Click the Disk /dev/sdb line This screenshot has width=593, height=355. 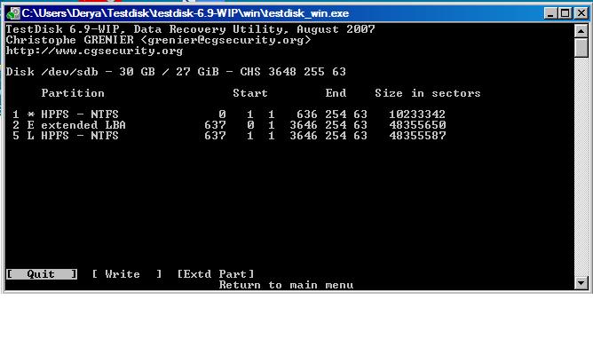pyautogui.click(x=176, y=72)
